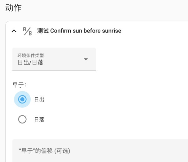
Task: Click the 测试 Confirm sun before sunrise title
Action: click(79, 31)
